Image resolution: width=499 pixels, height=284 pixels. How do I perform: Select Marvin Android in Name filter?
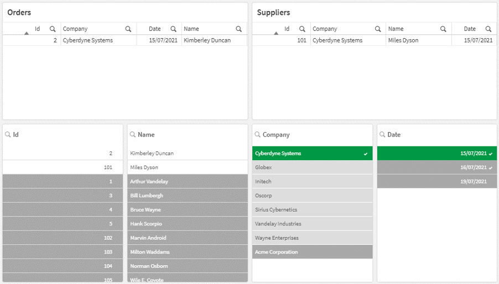tap(188, 238)
